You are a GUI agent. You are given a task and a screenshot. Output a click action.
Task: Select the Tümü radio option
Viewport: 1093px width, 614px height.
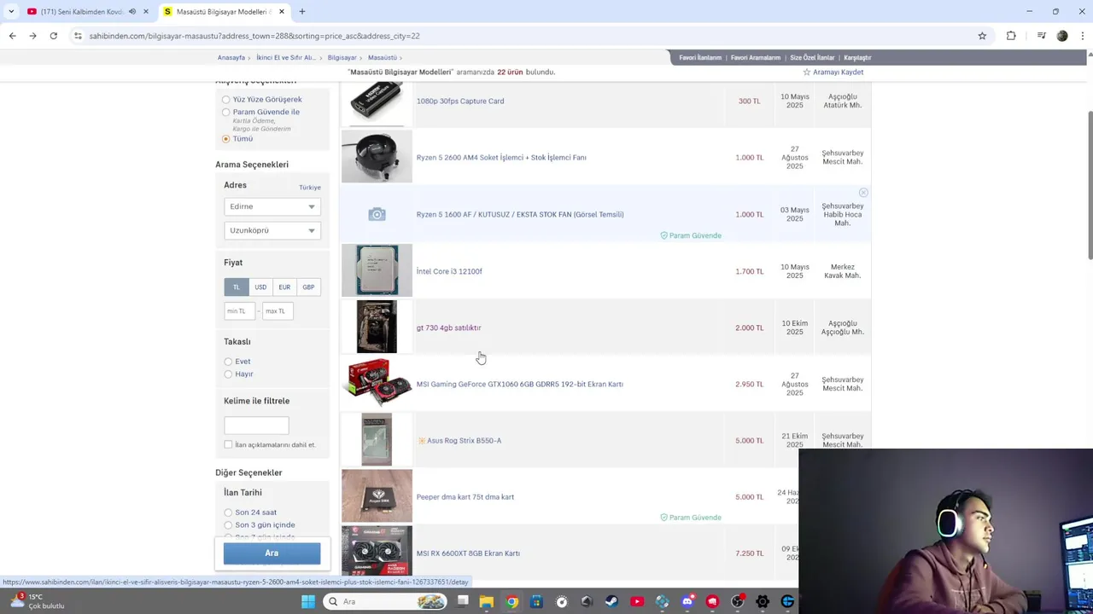[x=226, y=139]
